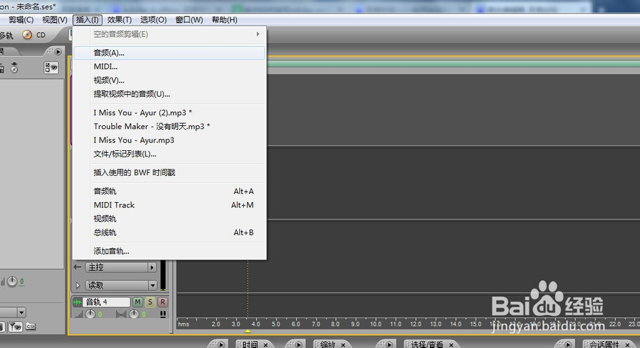
Task: Select 插入使用的 BWF 时间戳 entry
Action: point(169,173)
